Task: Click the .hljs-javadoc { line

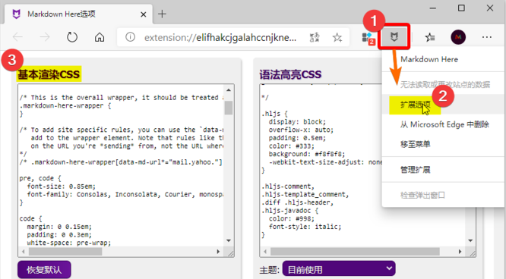Action: pos(289,210)
